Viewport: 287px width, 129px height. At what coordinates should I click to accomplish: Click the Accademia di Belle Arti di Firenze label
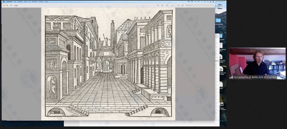pos(255,77)
